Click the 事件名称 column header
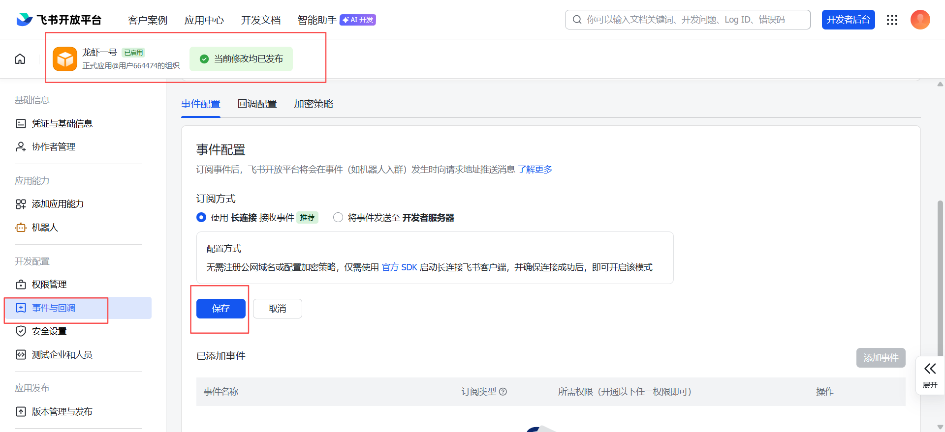Viewport: 945px width, 432px height. (x=221, y=392)
